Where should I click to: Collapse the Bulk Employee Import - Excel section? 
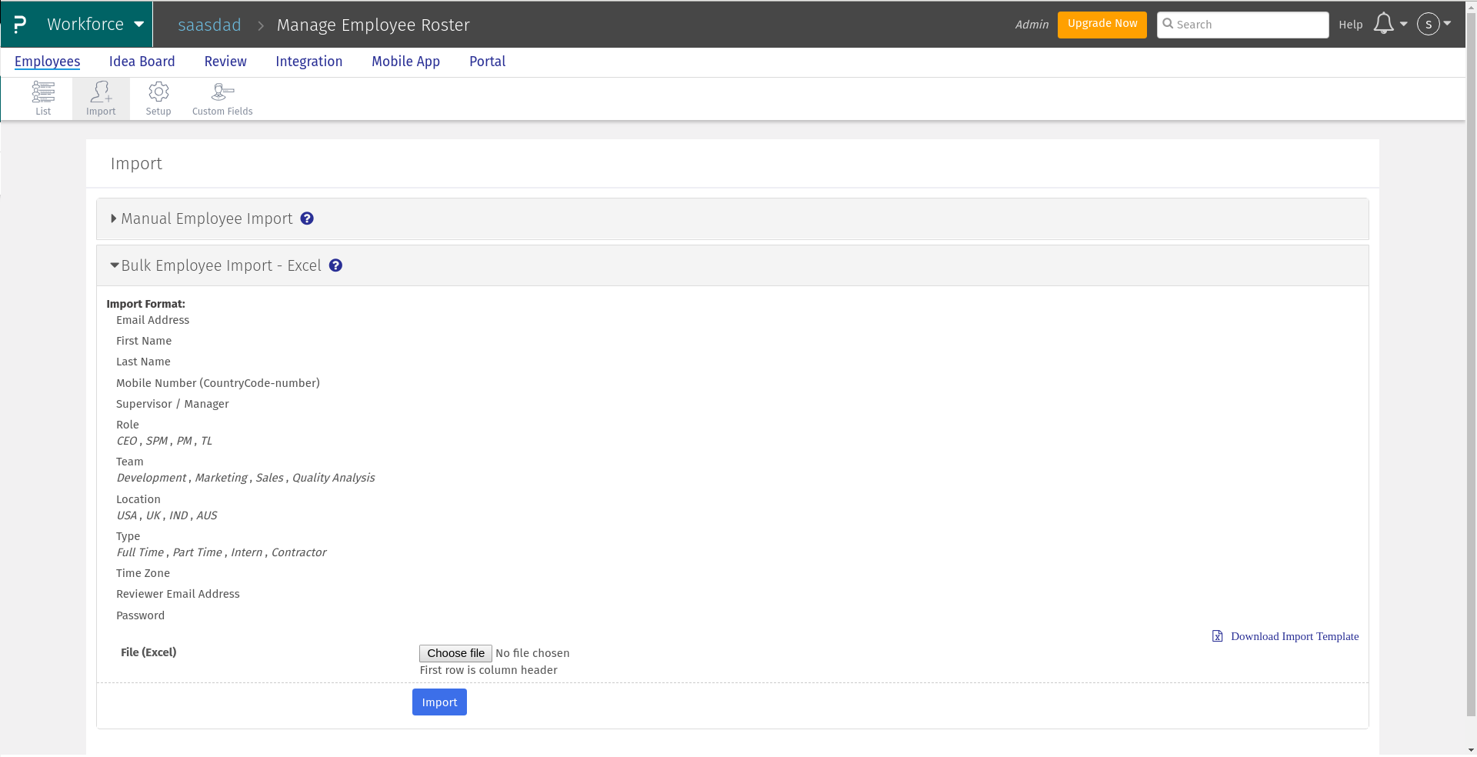pos(220,265)
